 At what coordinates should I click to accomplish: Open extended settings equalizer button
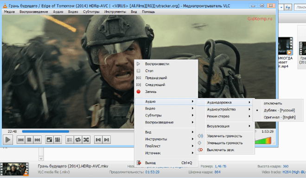tap(57, 140)
